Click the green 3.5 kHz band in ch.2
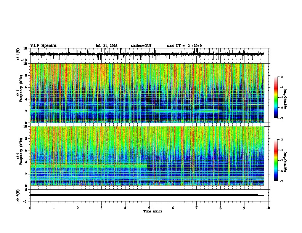This screenshot has width=302, height=233. pyautogui.click(x=88, y=166)
